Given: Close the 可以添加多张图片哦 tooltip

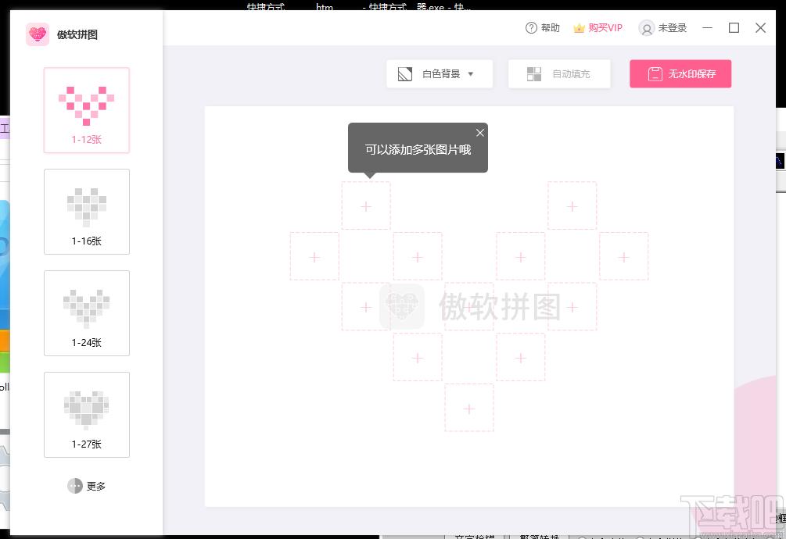Looking at the screenshot, I should coord(479,133).
